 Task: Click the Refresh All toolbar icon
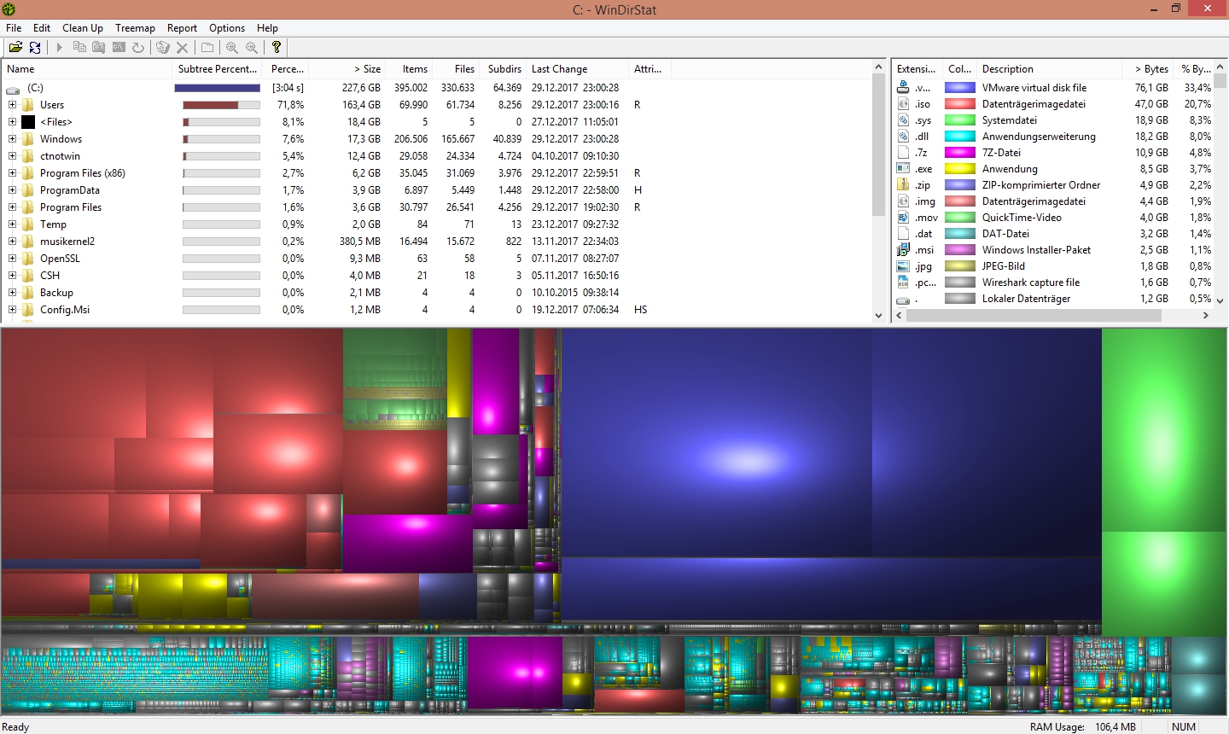(35, 48)
